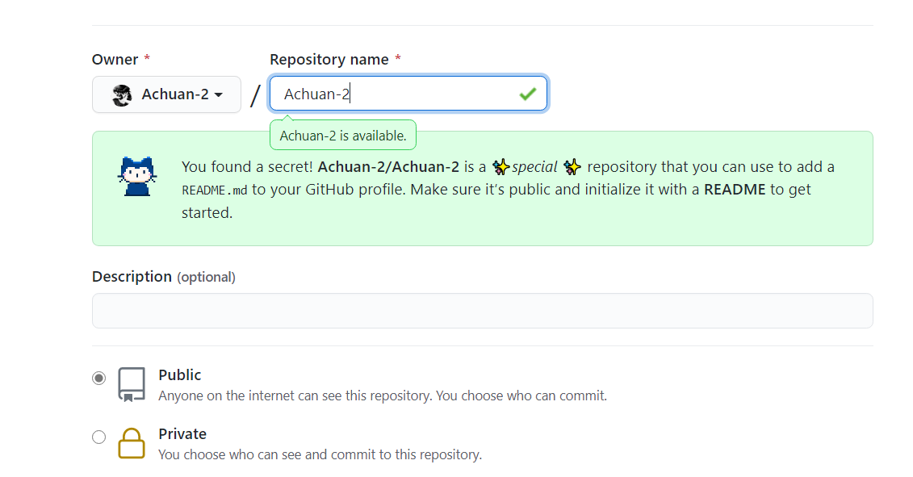Click the gold padlock icon beside Private
Image resolution: width=913 pixels, height=477 pixels.
pyautogui.click(x=132, y=442)
